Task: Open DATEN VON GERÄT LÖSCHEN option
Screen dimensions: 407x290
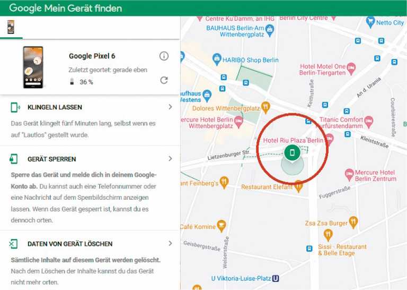Action: point(90,244)
